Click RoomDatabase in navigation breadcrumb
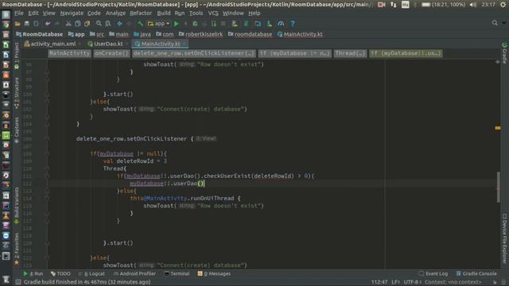Viewport: 509px width, 286px height. (x=40, y=34)
